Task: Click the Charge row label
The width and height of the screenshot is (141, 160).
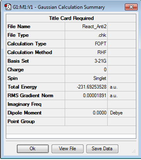Action: [x=15, y=70]
